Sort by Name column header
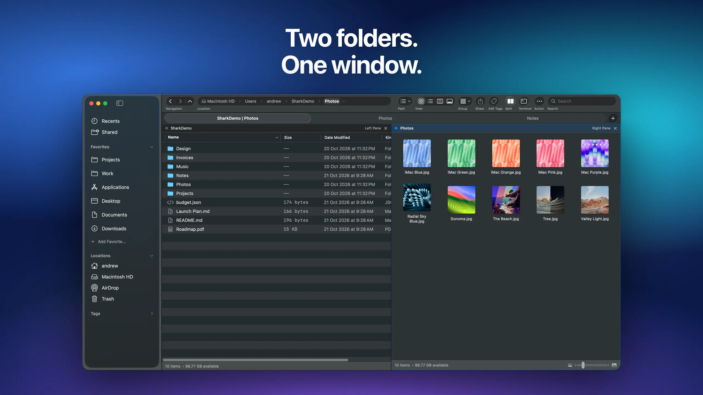This screenshot has width=703, height=395. pos(222,137)
